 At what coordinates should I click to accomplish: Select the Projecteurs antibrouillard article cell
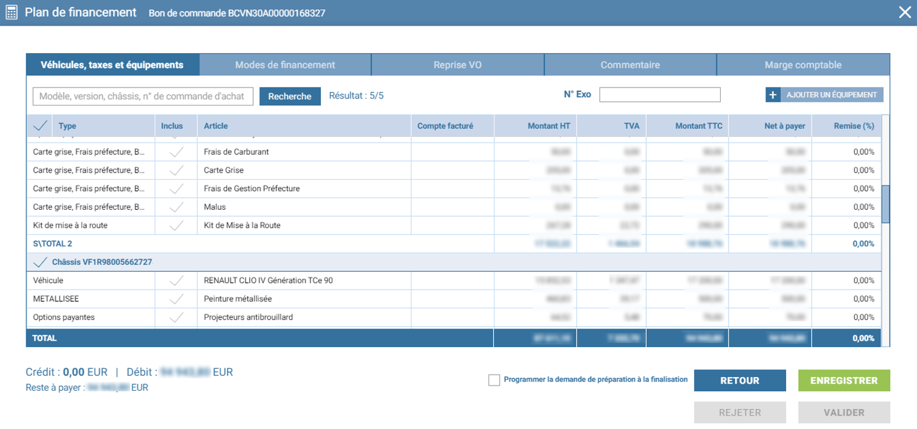[304, 317]
